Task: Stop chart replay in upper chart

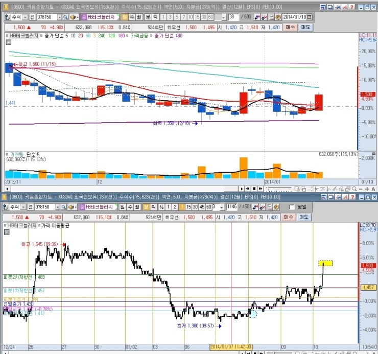Action: [x=254, y=188]
